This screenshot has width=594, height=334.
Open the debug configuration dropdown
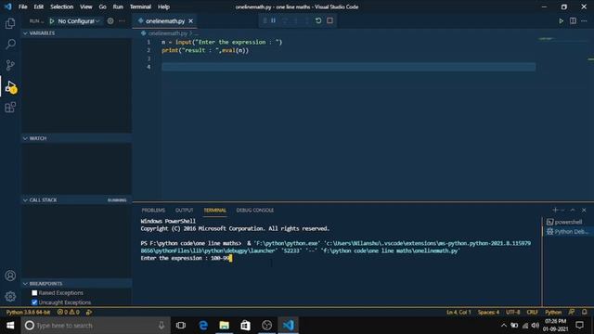[x=79, y=21]
